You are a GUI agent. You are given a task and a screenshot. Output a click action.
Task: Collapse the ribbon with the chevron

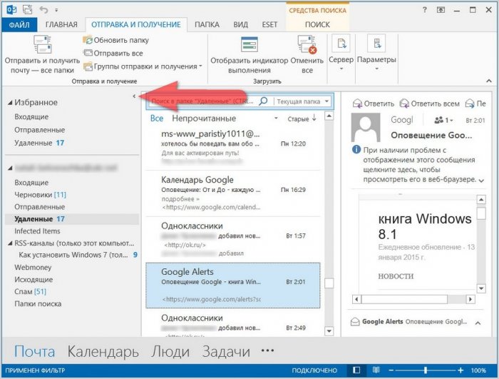489,81
